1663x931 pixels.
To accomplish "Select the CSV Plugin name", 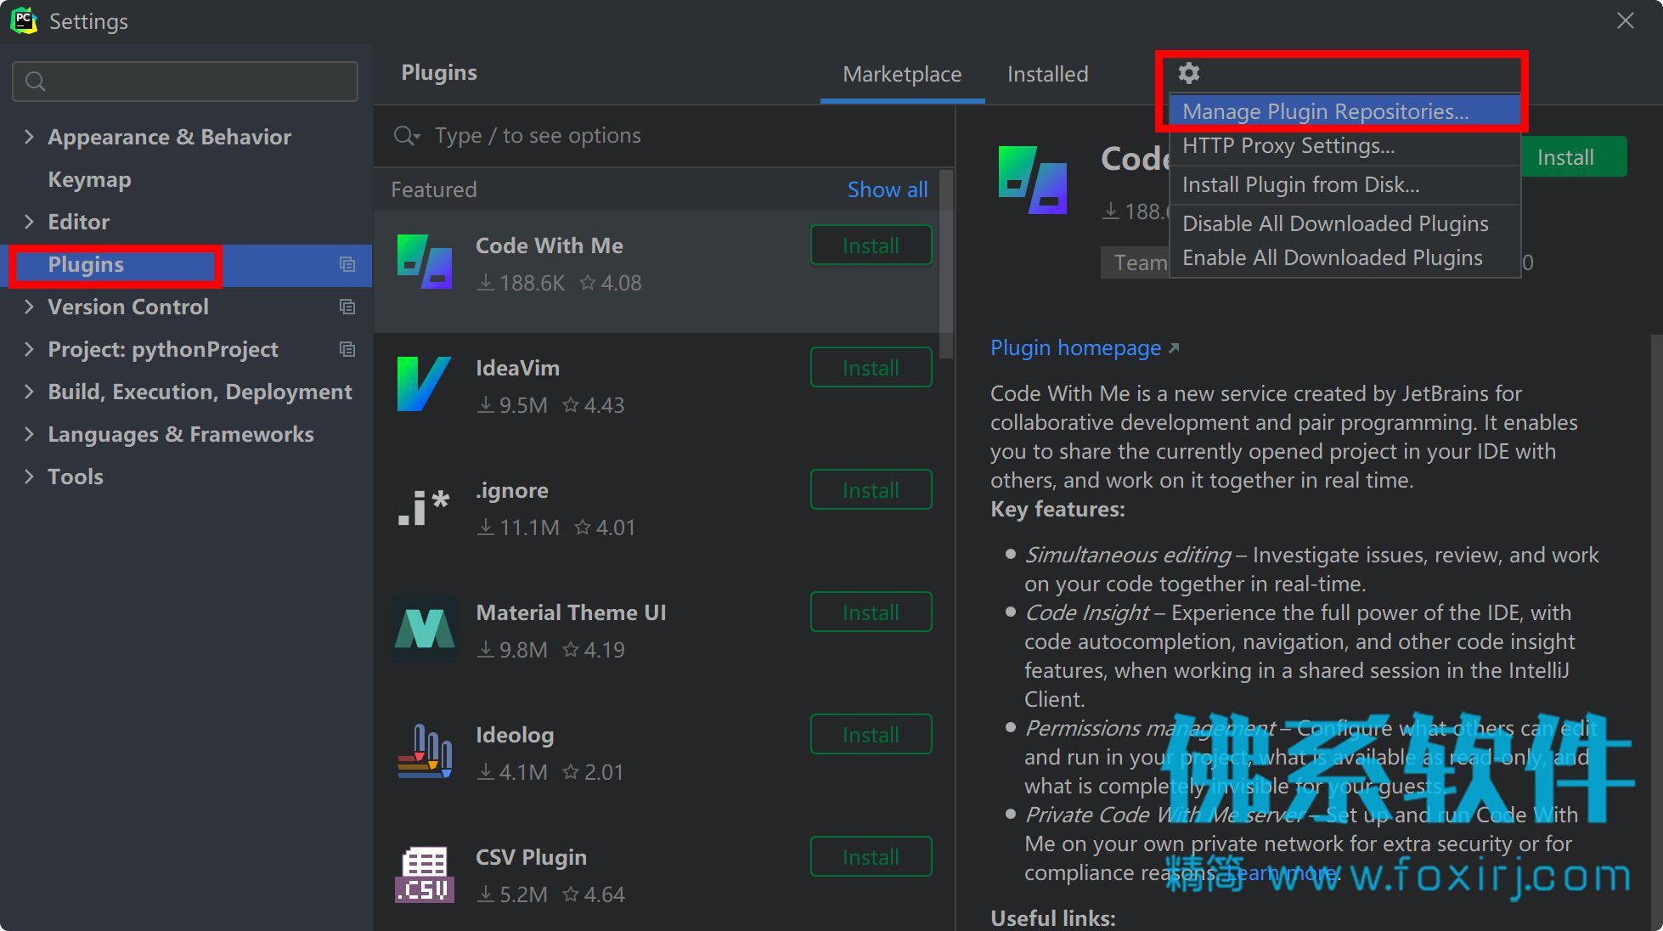I will (531, 857).
